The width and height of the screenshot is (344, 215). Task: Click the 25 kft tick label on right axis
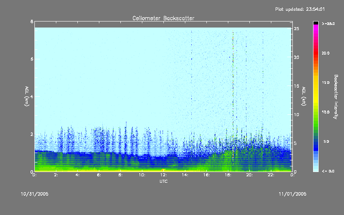tap(297, 29)
